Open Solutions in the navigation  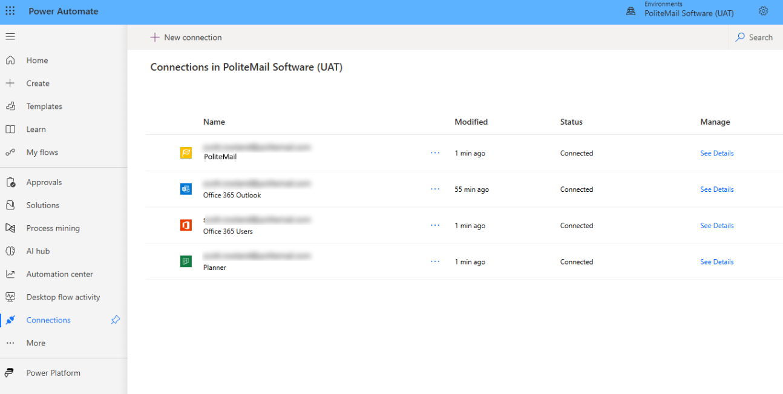pyautogui.click(x=43, y=205)
